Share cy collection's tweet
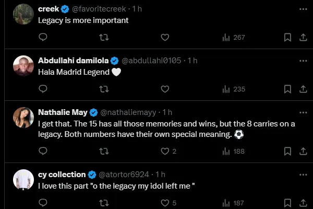The height and width of the screenshot is (209, 313). 303,203
